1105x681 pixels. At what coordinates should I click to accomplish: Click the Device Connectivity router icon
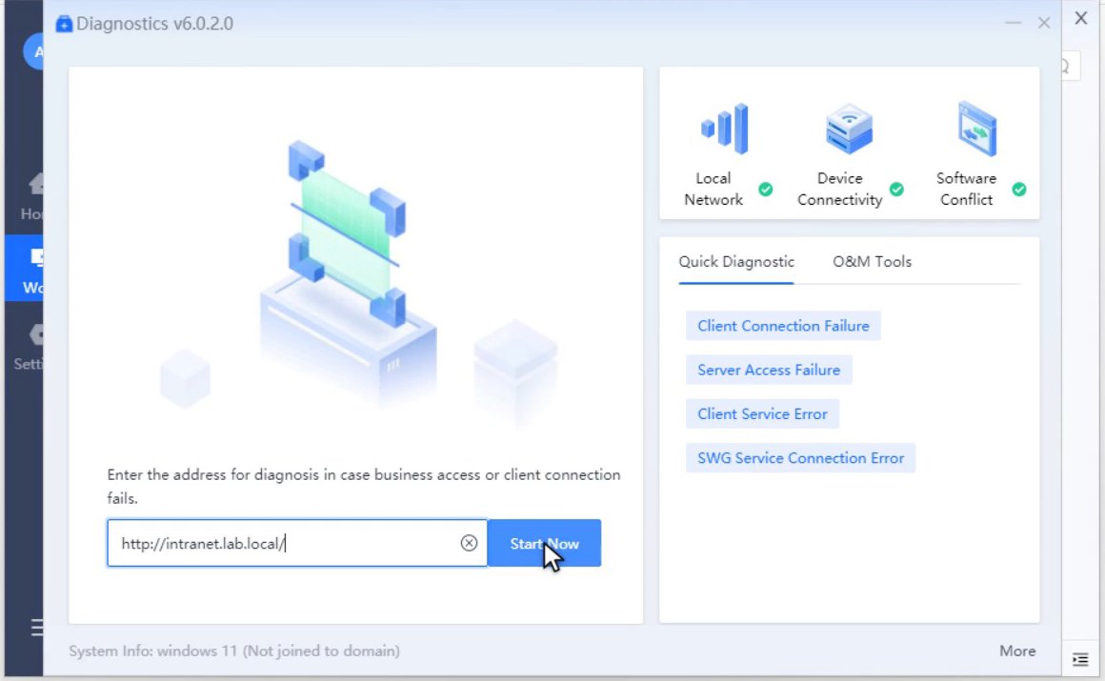[849, 129]
